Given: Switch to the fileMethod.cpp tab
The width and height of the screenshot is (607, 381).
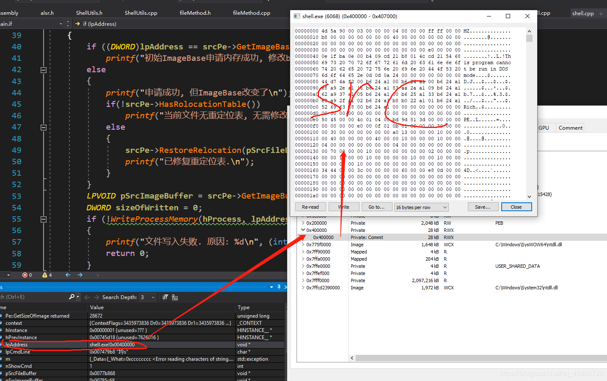Looking at the screenshot, I should (x=252, y=13).
